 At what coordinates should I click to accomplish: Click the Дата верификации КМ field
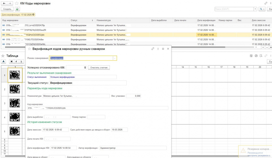point(64,148)
